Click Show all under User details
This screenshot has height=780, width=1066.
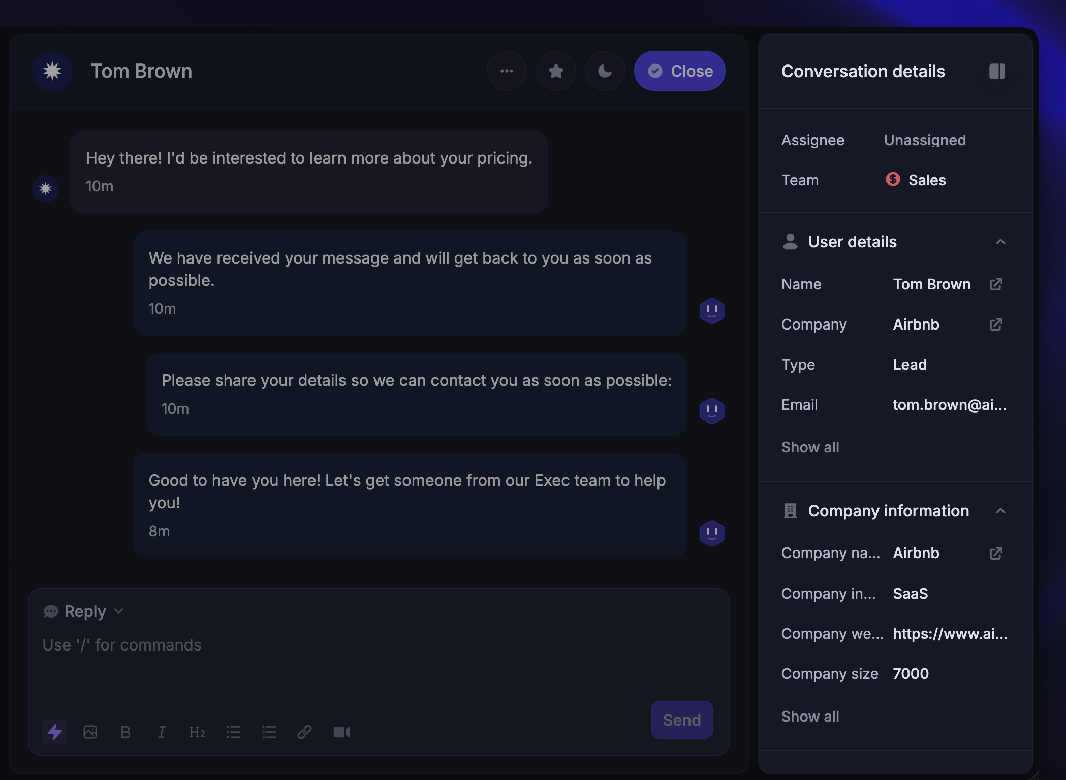pos(810,447)
